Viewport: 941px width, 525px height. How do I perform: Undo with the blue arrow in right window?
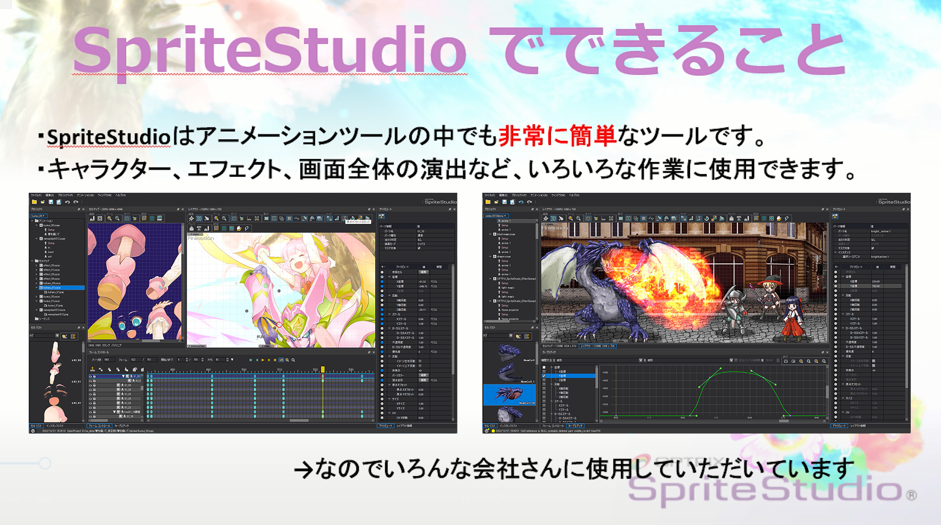pyautogui.click(x=521, y=202)
